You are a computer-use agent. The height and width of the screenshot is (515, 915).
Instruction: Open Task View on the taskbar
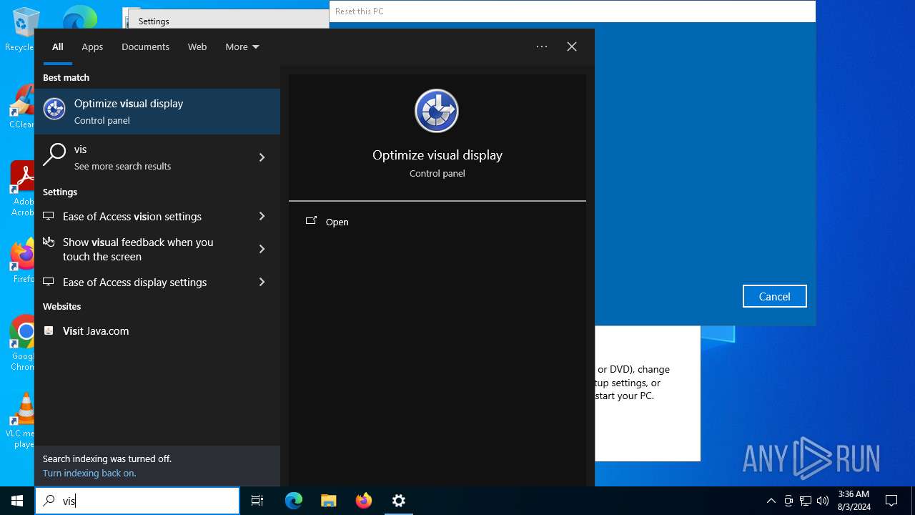click(257, 501)
